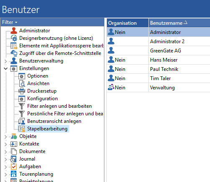210x182 pixels.
Task: Expand the Kontakte node
Action: pos(5,144)
